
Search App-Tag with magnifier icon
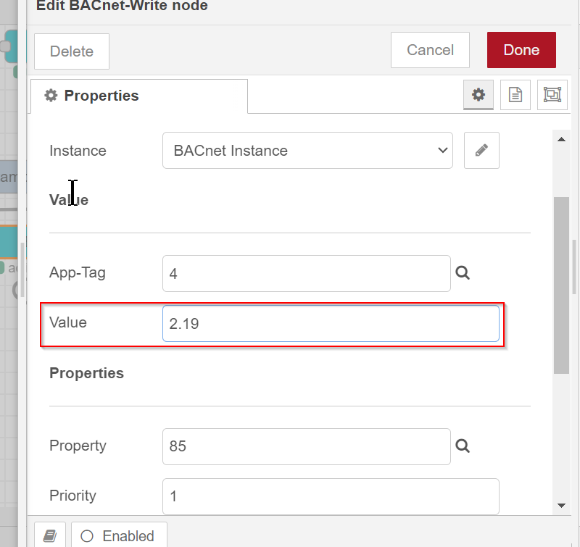pyautogui.click(x=463, y=273)
